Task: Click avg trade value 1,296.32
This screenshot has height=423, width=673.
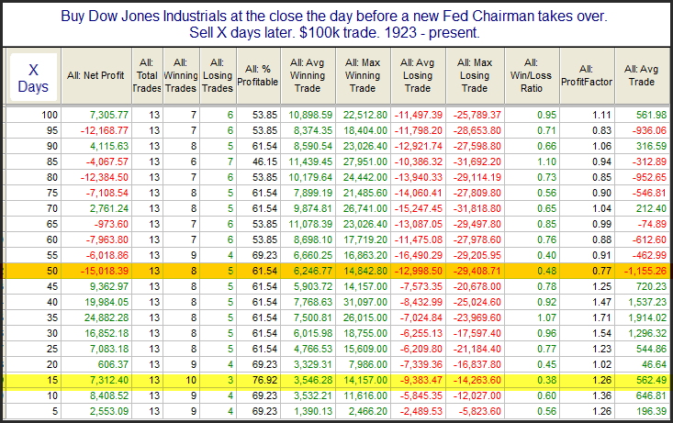Action: point(647,333)
